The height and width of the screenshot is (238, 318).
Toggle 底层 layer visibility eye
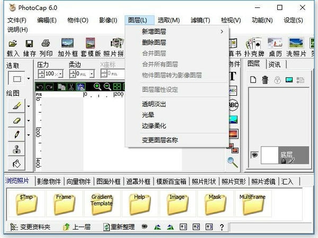pos(254,155)
